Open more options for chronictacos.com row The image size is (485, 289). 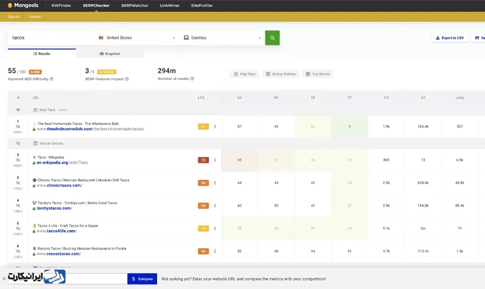(x=215, y=183)
